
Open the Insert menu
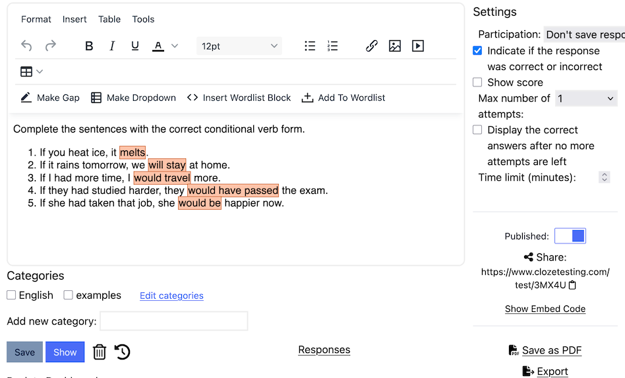[74, 19]
